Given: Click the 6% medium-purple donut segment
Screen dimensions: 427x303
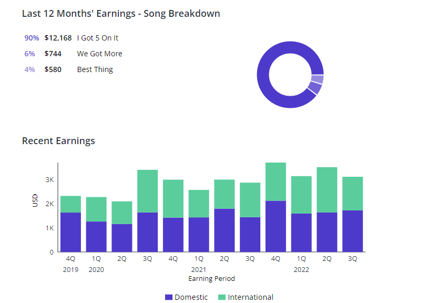Looking at the screenshot, I should point(316,88).
